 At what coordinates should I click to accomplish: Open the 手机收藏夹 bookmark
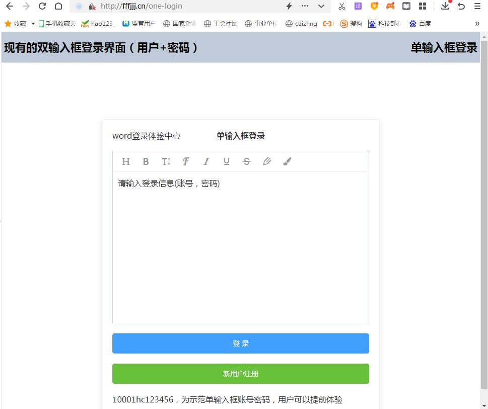pyautogui.click(x=57, y=23)
